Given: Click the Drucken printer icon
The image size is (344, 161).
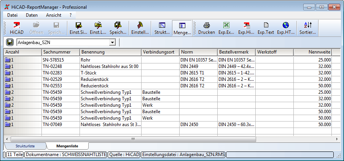Looking at the screenshot, I should 207,25.
